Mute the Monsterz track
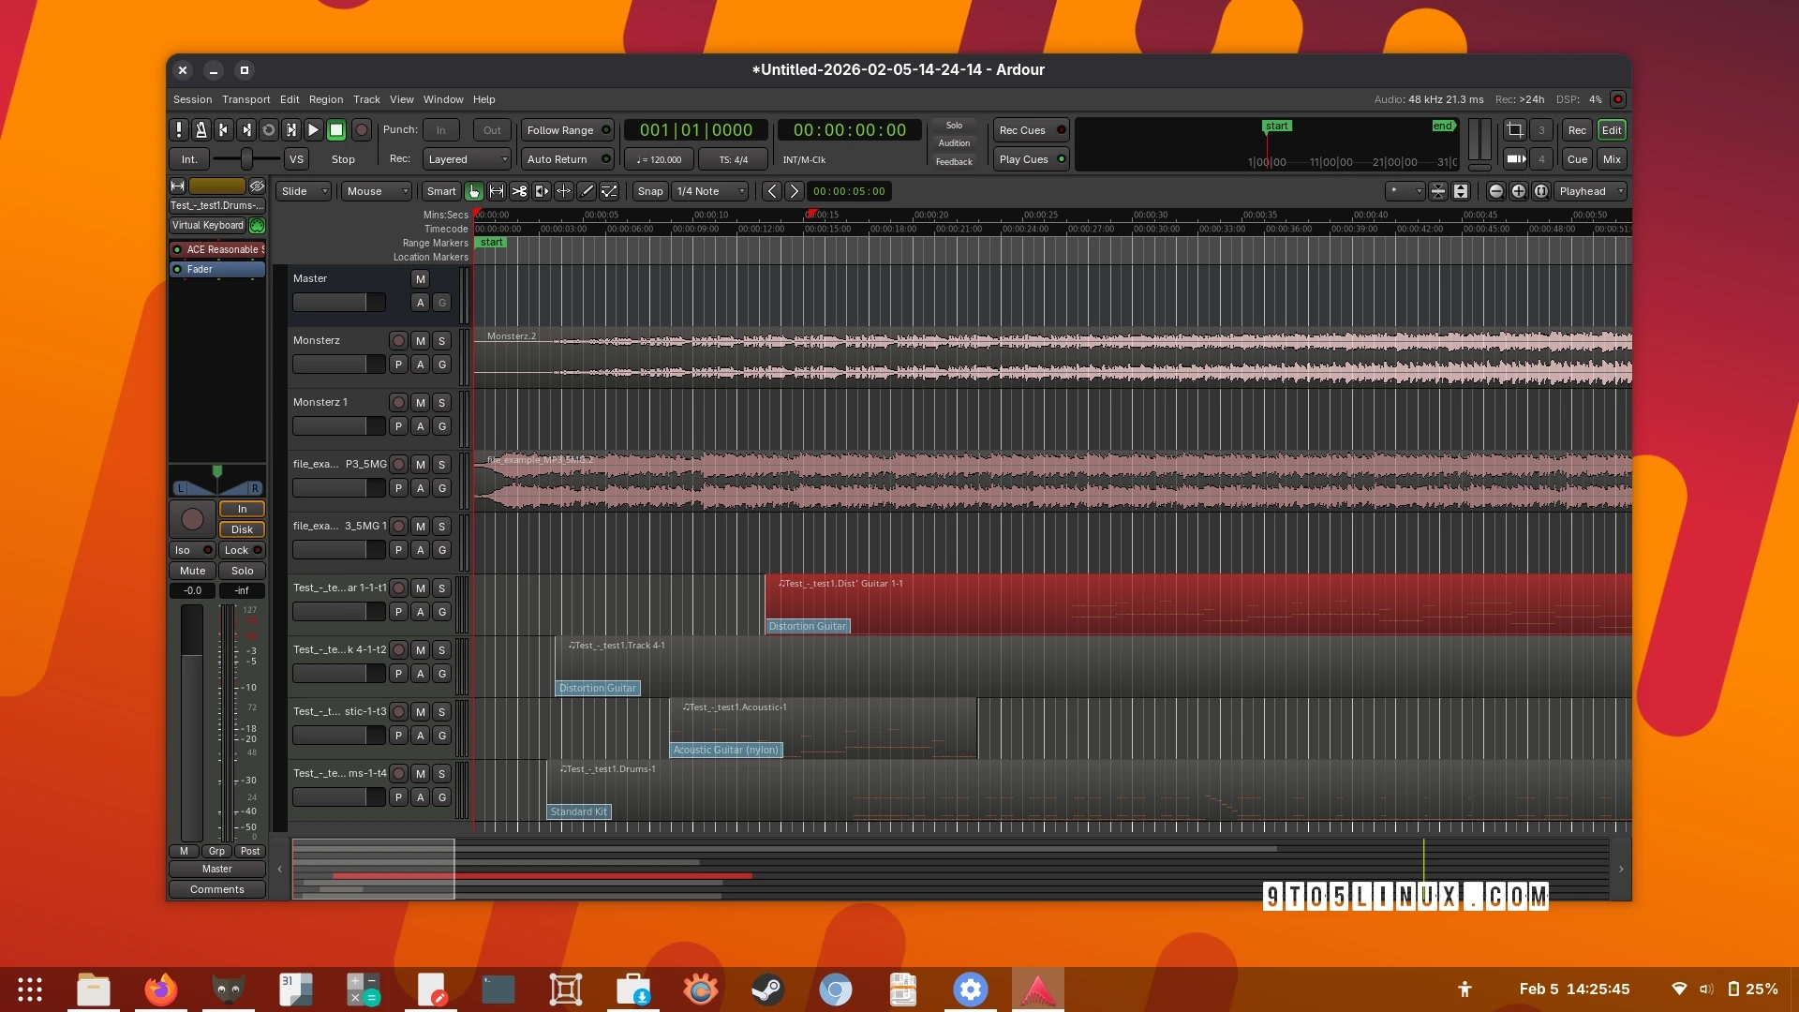 (x=420, y=341)
